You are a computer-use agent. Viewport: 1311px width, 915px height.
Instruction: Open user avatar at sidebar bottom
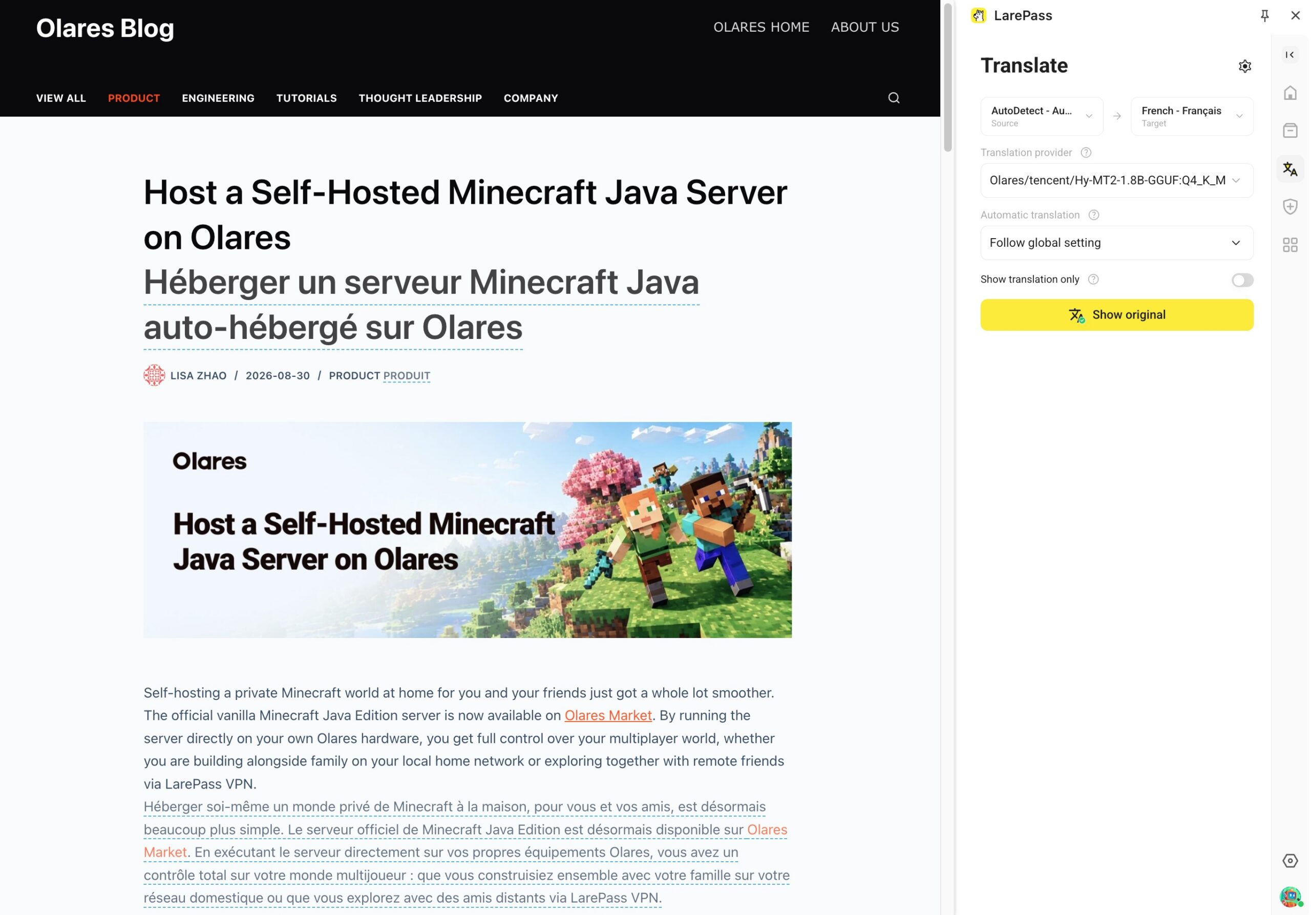point(1290,897)
